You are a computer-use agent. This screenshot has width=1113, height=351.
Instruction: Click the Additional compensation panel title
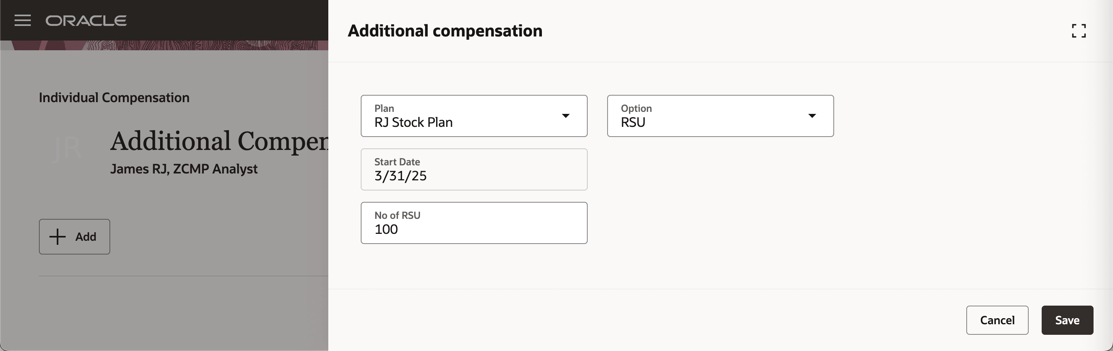[x=445, y=30]
